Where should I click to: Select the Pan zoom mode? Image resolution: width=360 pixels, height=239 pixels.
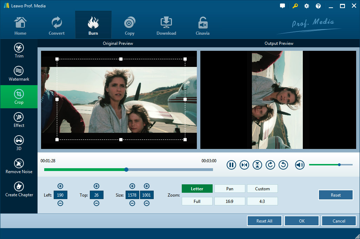[230, 189]
